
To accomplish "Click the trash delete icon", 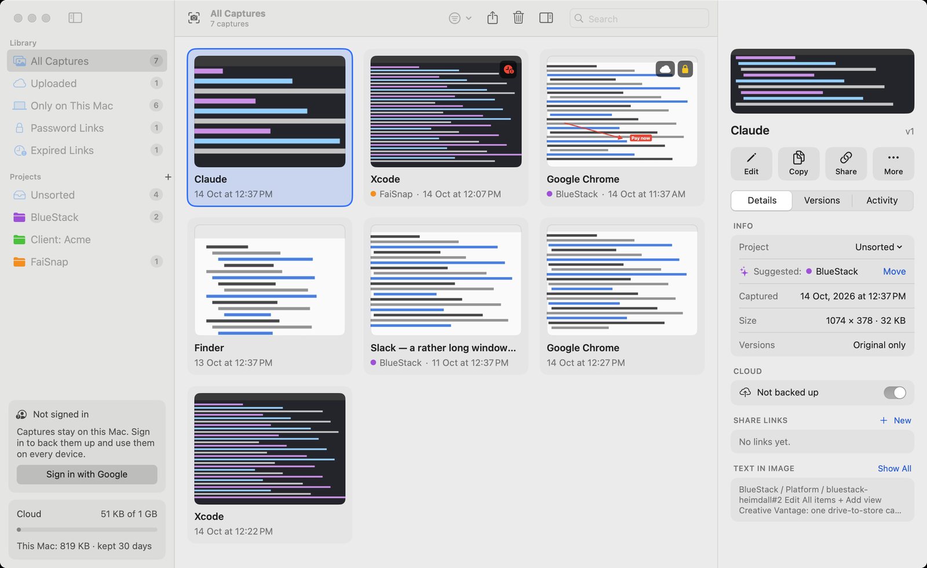I will (519, 18).
